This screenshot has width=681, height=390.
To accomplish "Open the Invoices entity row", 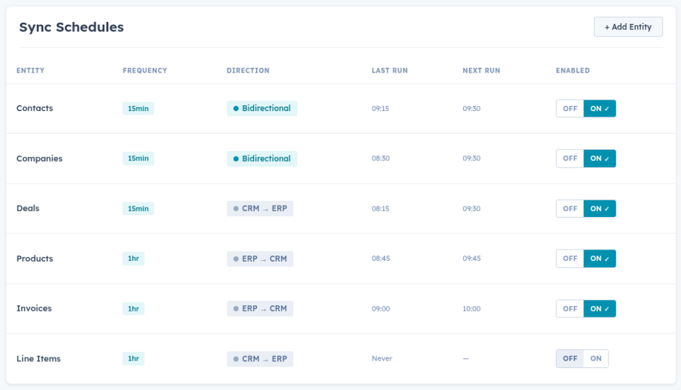I will pos(34,309).
